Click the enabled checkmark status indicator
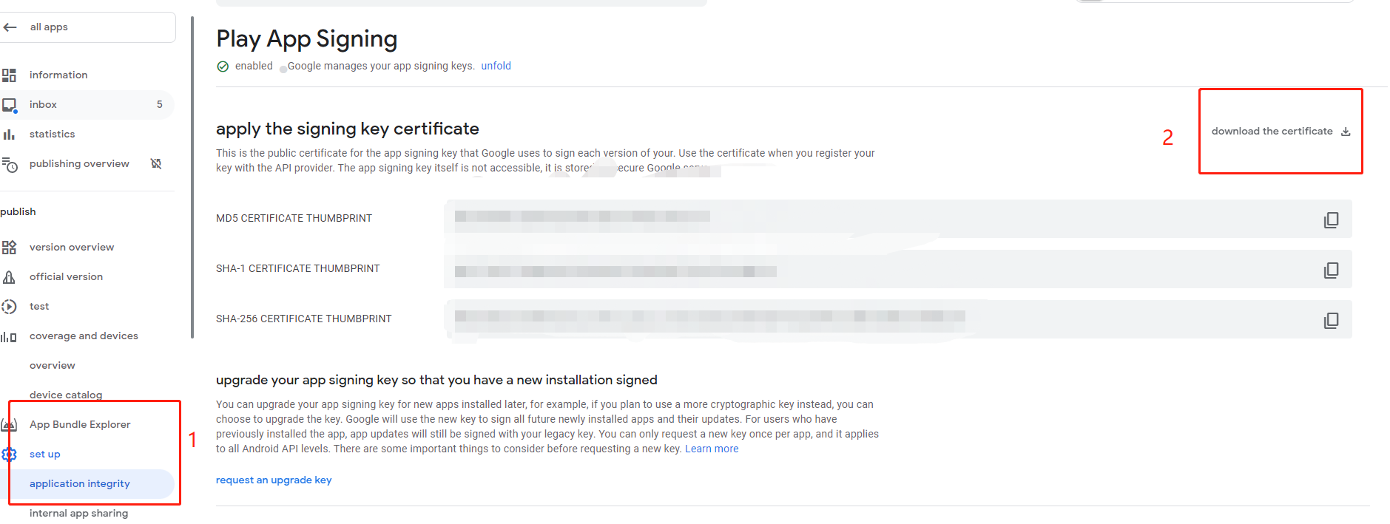This screenshot has width=1390, height=524. (x=223, y=66)
